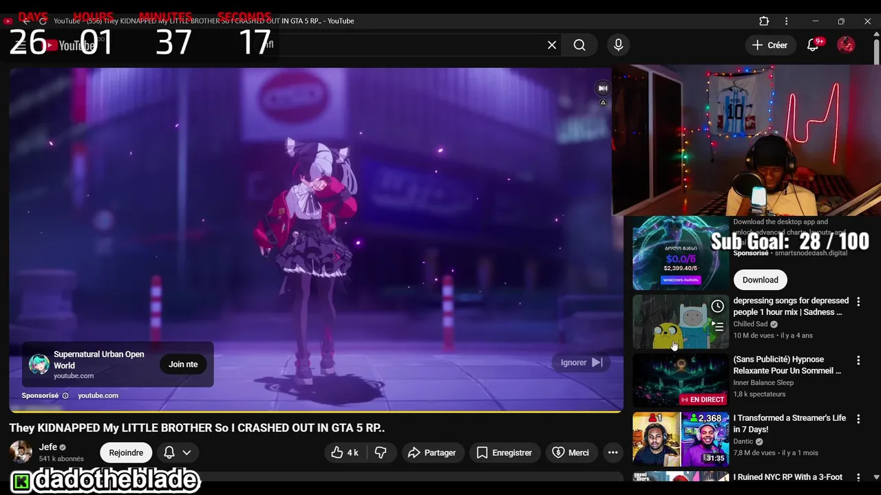Screen dimensions: 881x495
Task: Click the Partager share button
Action: 432,452
